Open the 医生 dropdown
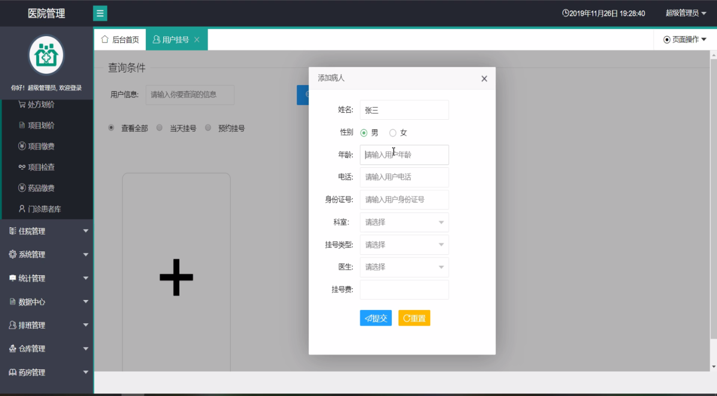Viewport: 717px width, 396px height. coord(404,267)
